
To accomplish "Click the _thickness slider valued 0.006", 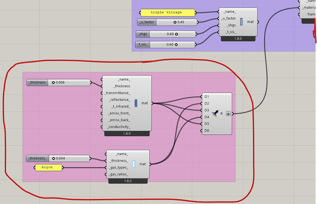I will click(x=58, y=83).
